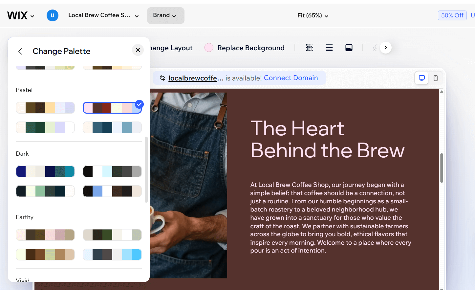
Task: Click the dotted pattern overlay icon
Action: pos(309,48)
